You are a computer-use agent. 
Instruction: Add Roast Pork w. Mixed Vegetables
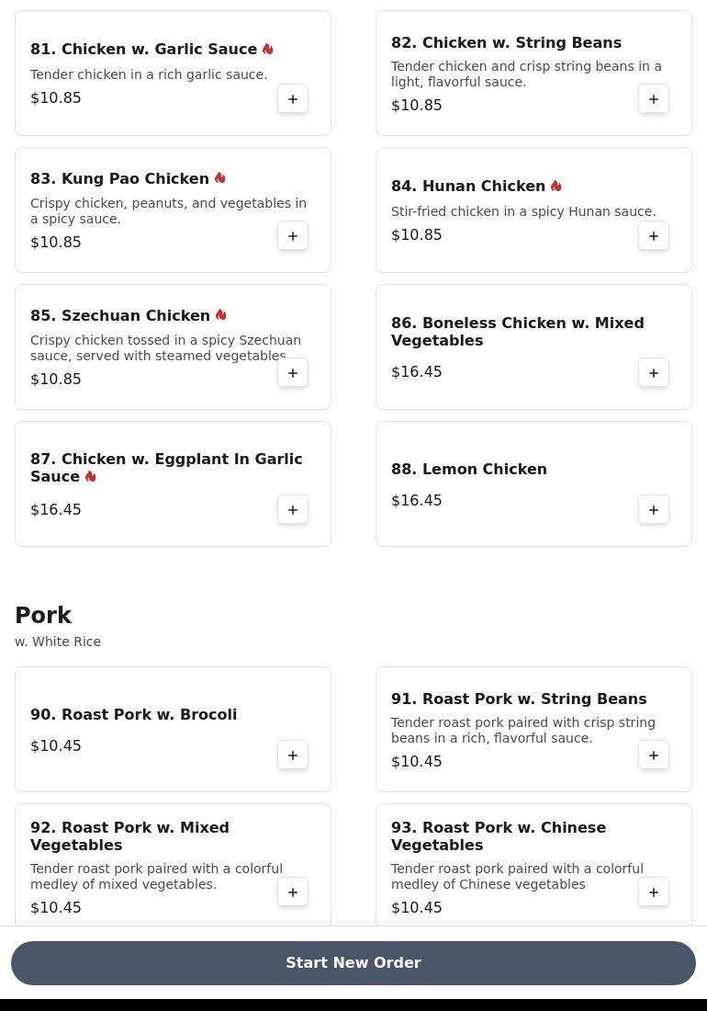click(293, 892)
